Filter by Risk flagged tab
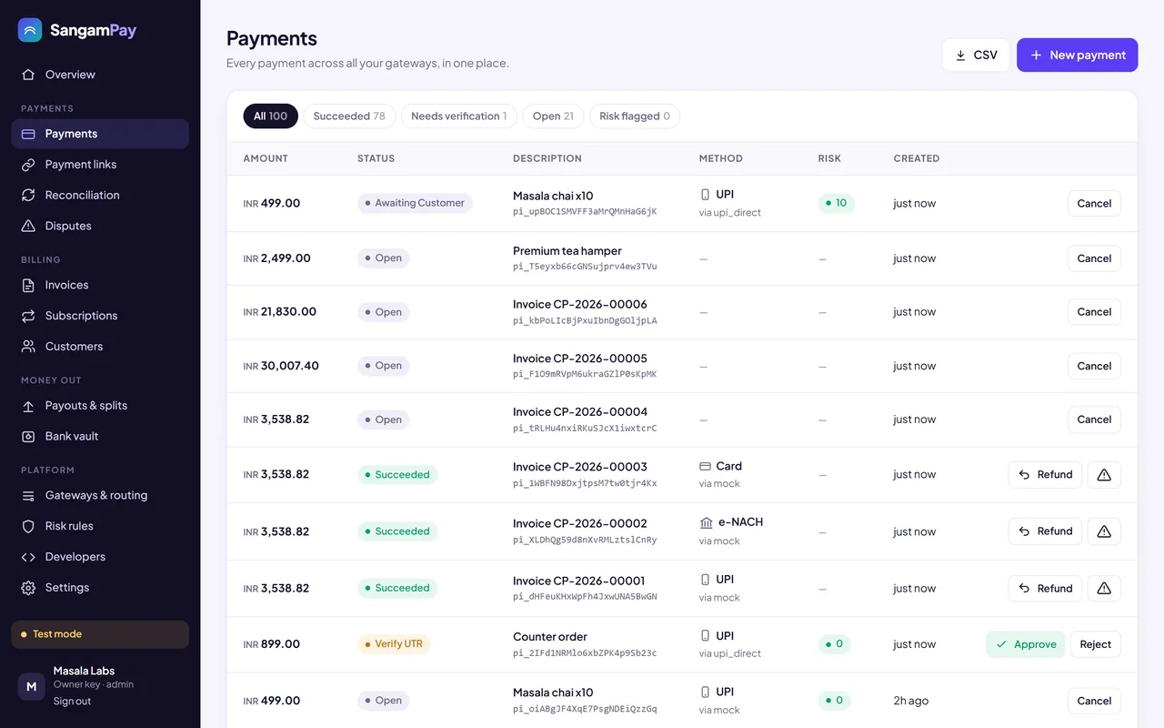 tap(635, 116)
